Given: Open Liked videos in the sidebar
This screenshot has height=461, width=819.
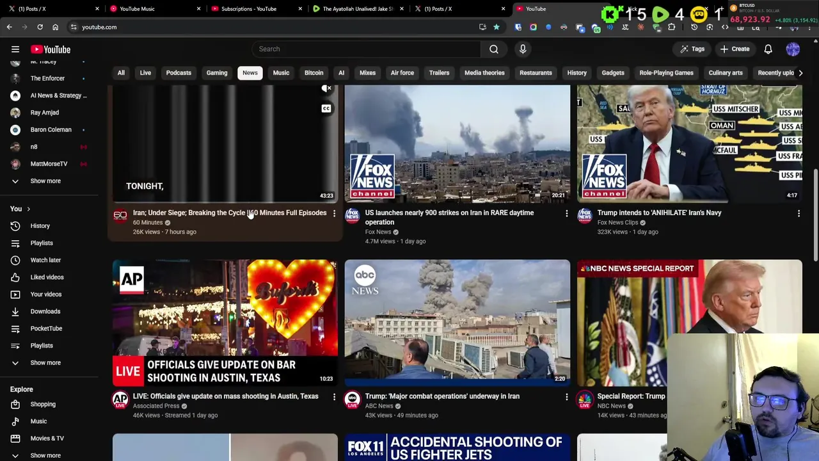Looking at the screenshot, I should point(47,277).
